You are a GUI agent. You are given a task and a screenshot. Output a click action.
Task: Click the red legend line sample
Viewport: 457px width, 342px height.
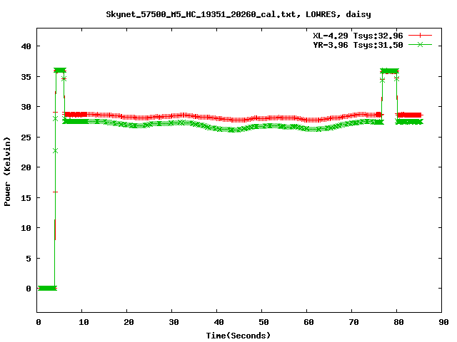click(420, 36)
